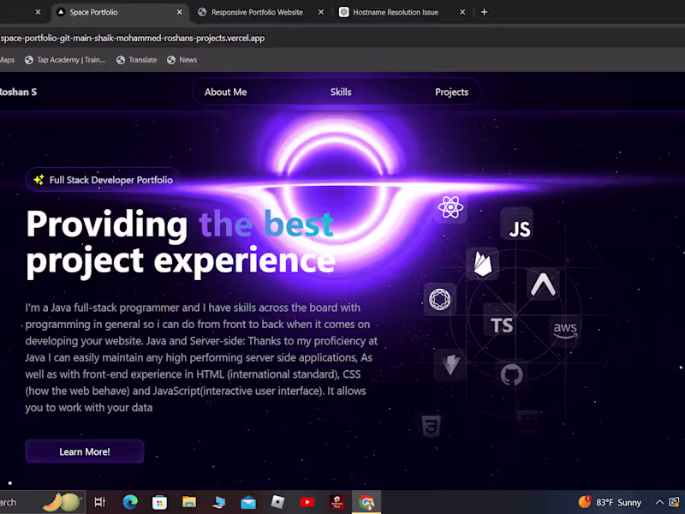The height and width of the screenshot is (514, 685).
Task: Open a new browser tab with the plus button
Action: click(484, 12)
